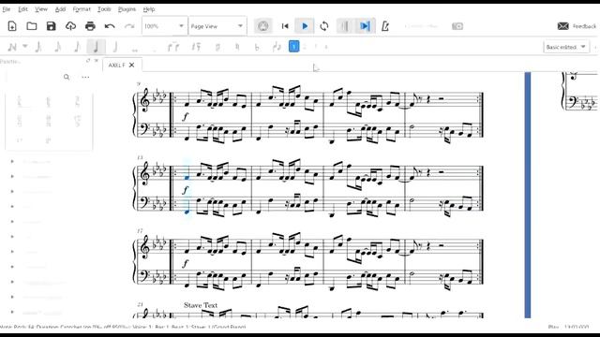Viewport: 600px width, 337px height.
Task: Add a tie with the tie icon
Action: (173, 47)
